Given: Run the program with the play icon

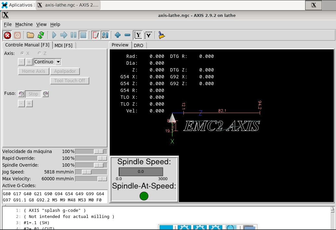Looking at the screenshot, I should click(x=54, y=35).
